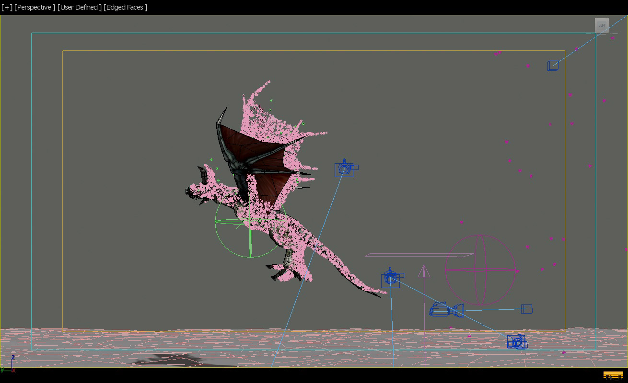Screen dimensions: 628x383
Task: Select the target box right of the video camera
Action: pyautogui.click(x=526, y=309)
